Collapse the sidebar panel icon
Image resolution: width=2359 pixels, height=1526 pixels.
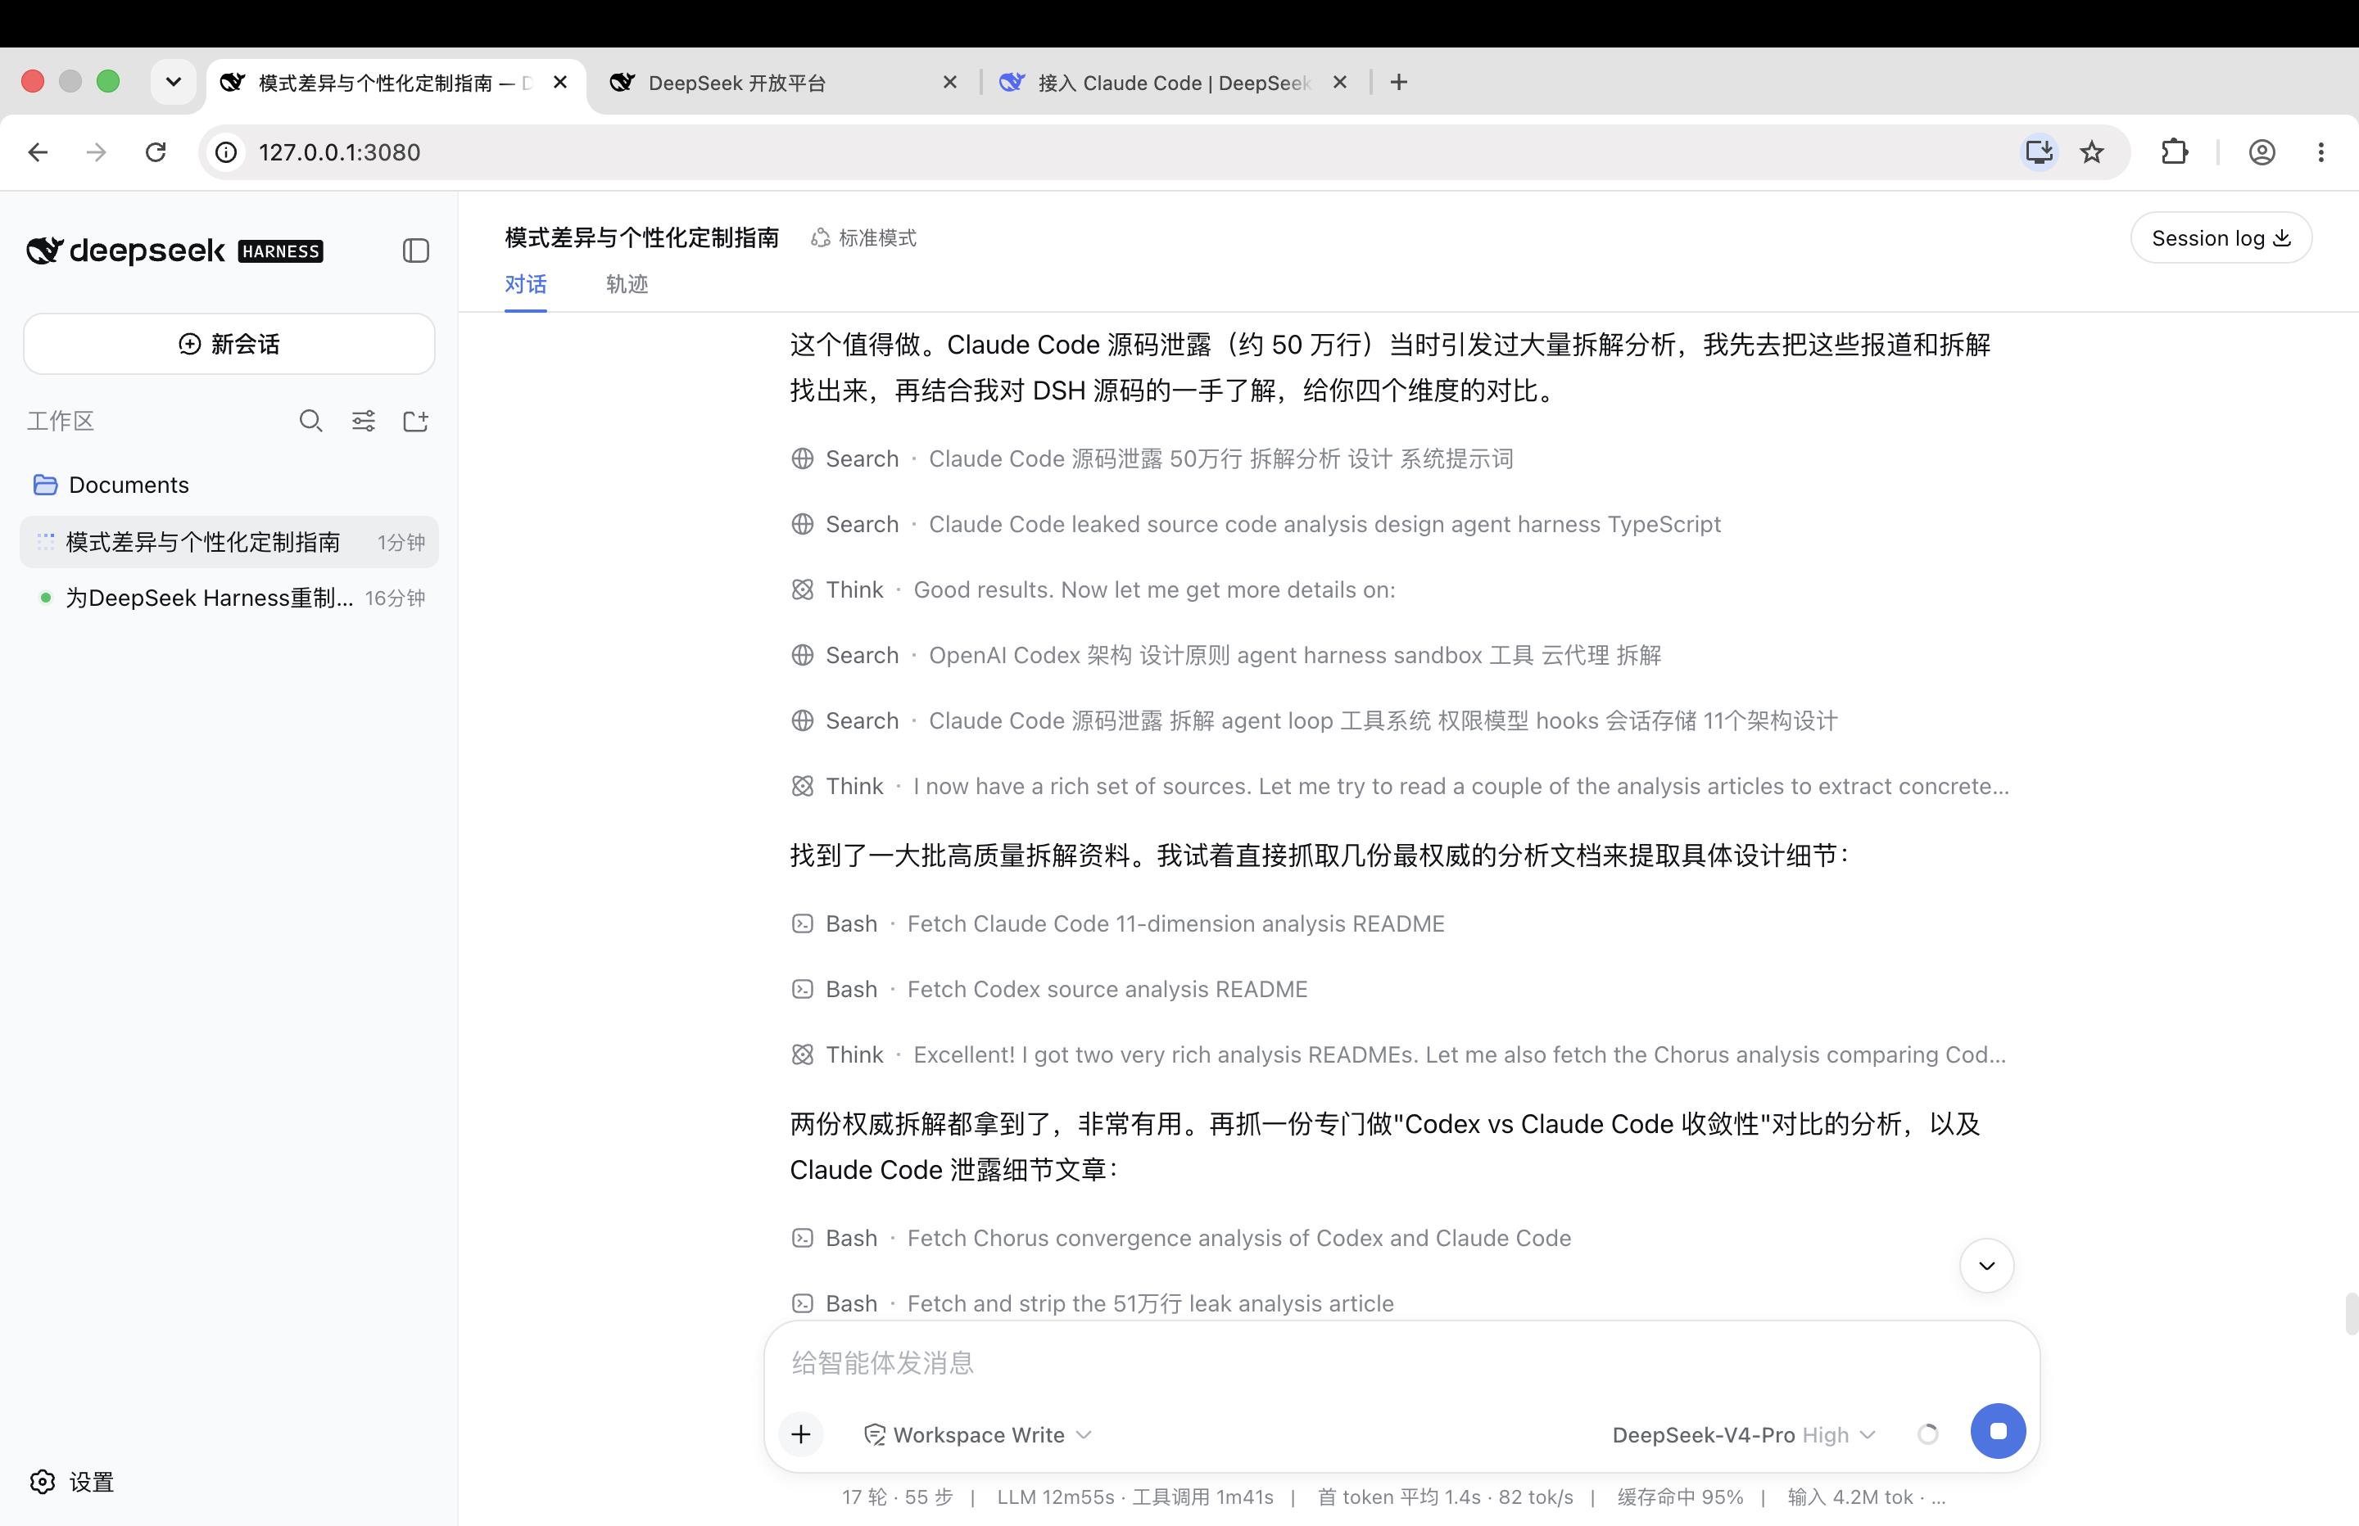coord(415,251)
